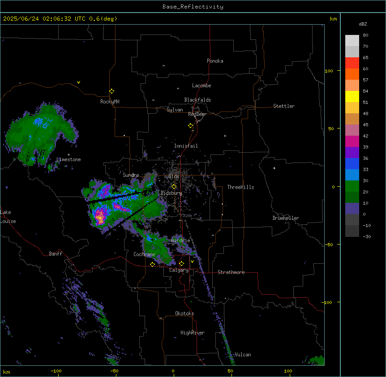Click yellow diamond marker below Cochrane

coord(152,264)
